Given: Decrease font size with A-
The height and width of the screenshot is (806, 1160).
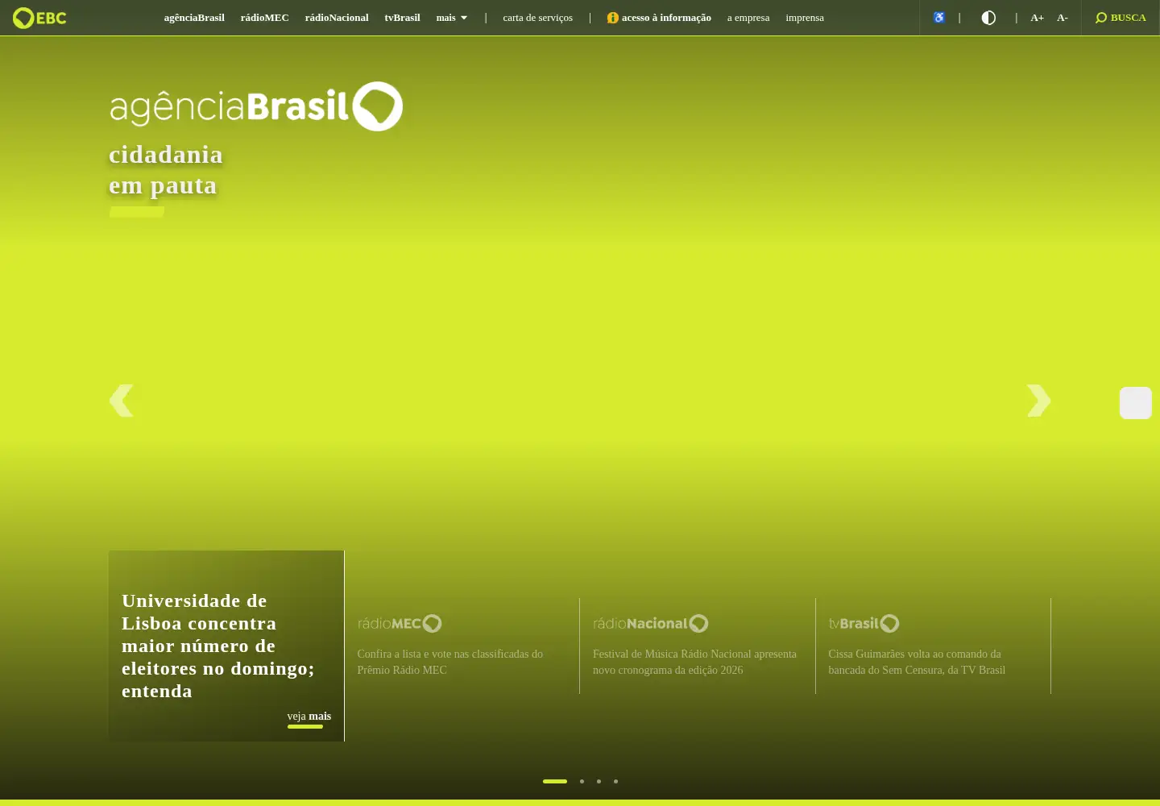Looking at the screenshot, I should tap(1063, 18).
